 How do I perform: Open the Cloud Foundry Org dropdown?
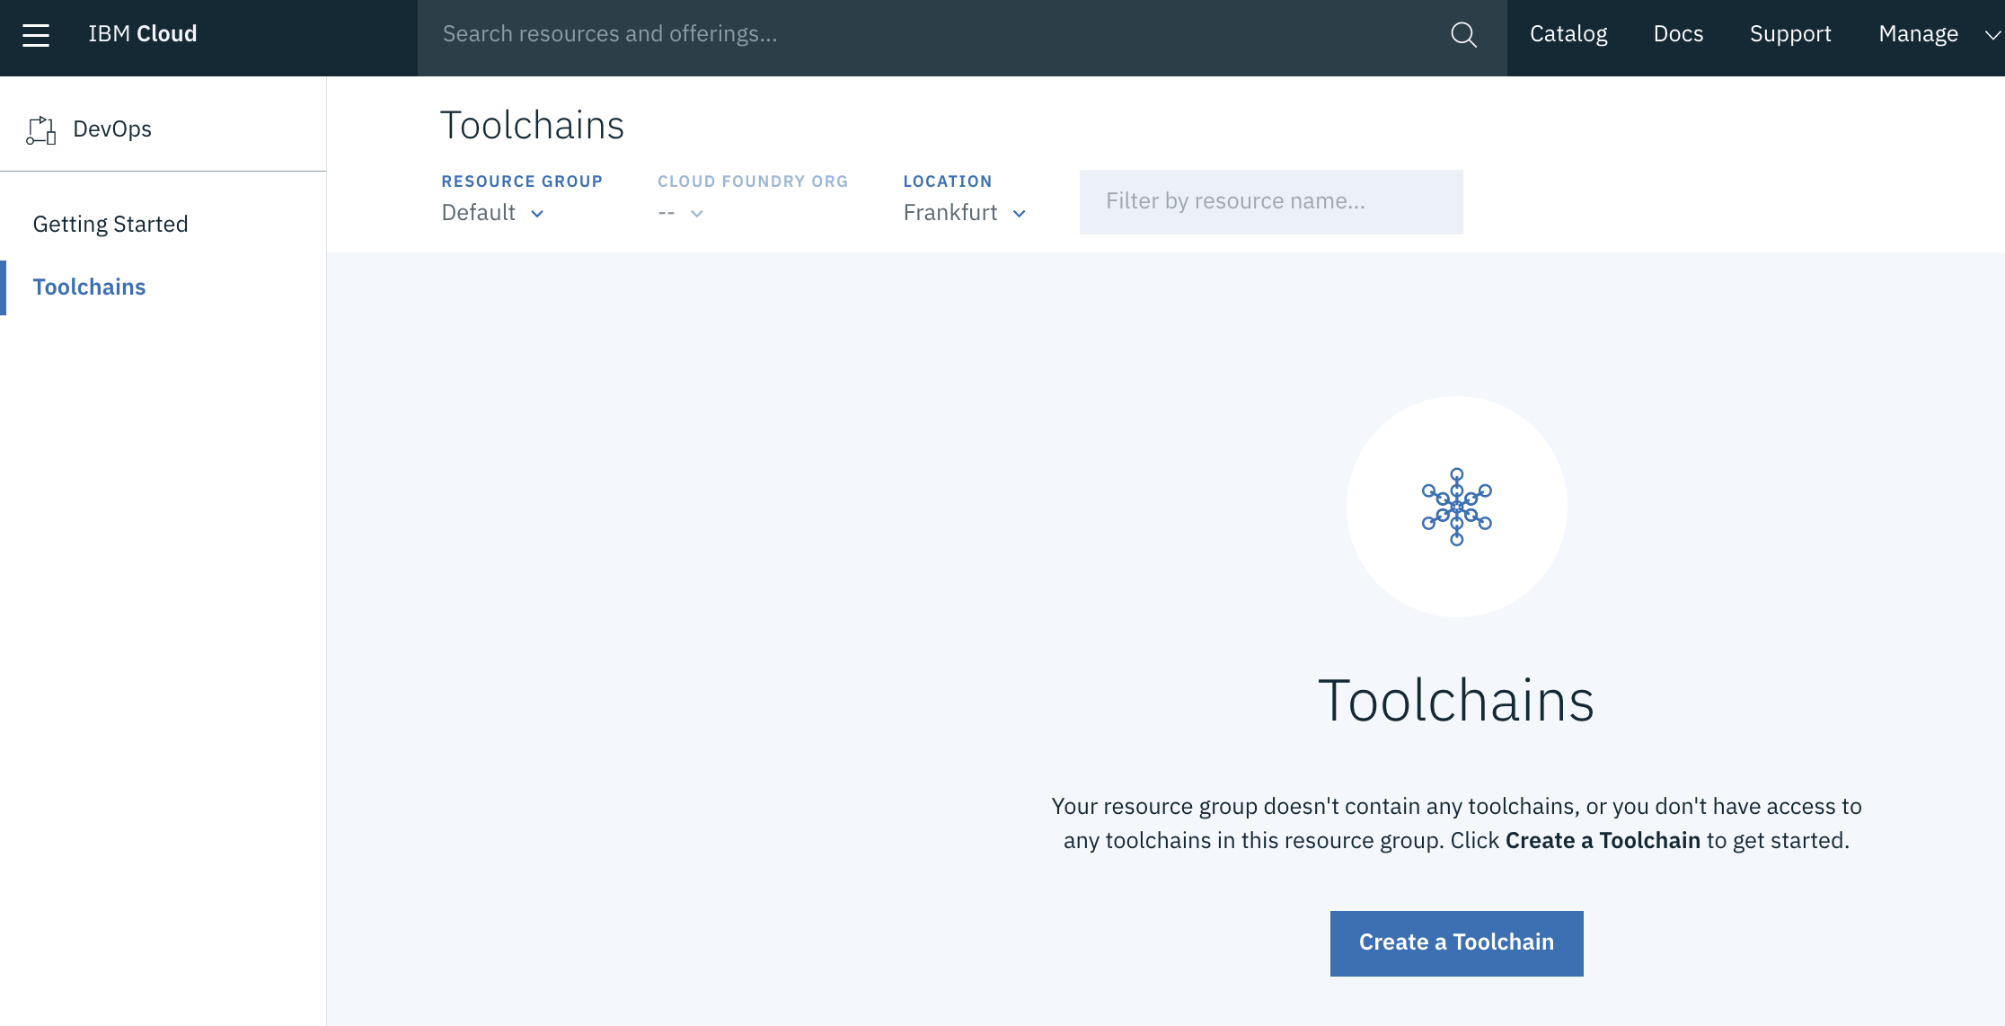tap(681, 213)
